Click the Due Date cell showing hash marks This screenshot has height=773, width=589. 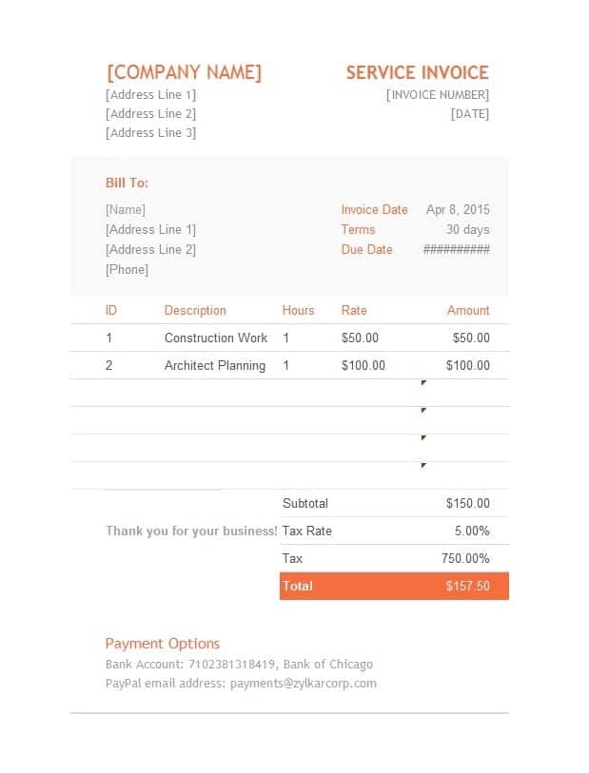click(457, 249)
